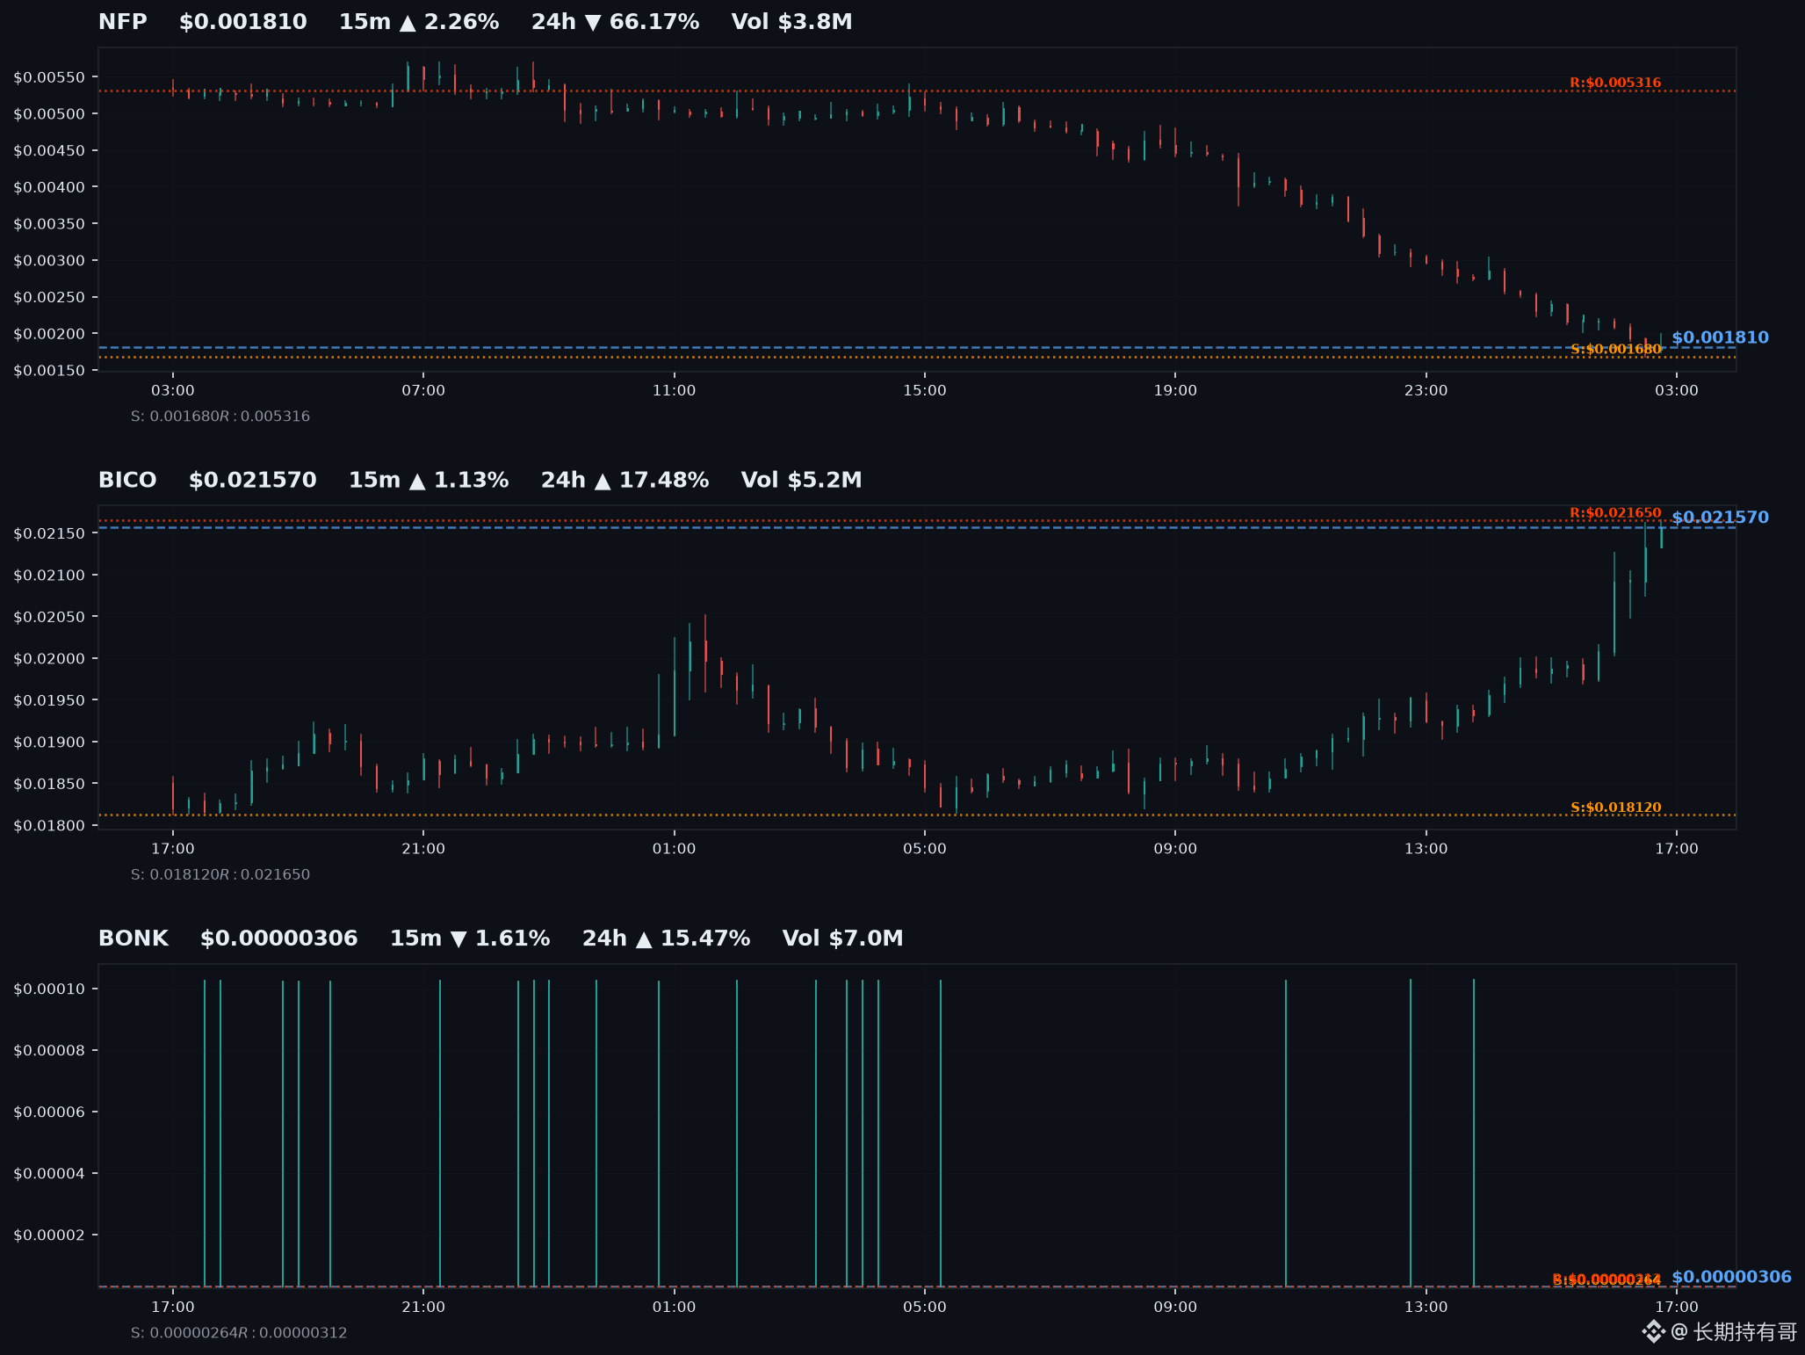Screen dimensions: 1805x1355
Task: Click the 21:00 time label on BICO chart
Action: 423,849
